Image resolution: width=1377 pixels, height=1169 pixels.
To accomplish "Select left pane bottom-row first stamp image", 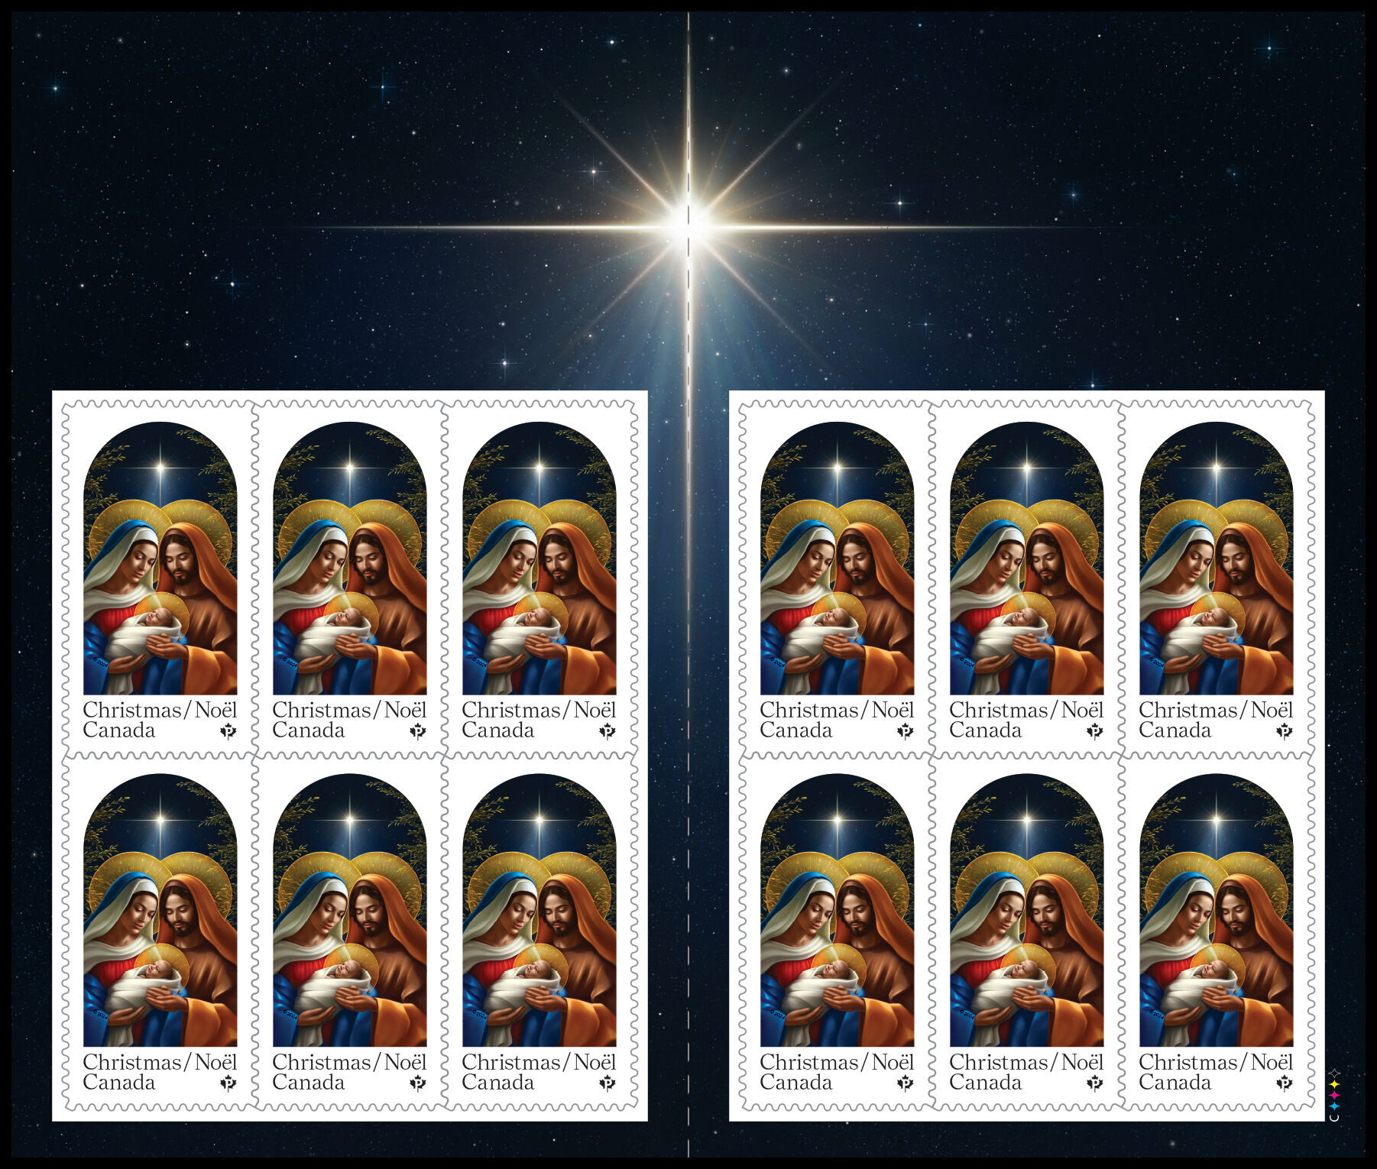I will pos(160,910).
